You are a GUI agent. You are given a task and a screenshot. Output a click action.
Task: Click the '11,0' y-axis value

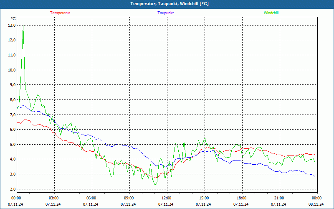[x=12, y=55]
